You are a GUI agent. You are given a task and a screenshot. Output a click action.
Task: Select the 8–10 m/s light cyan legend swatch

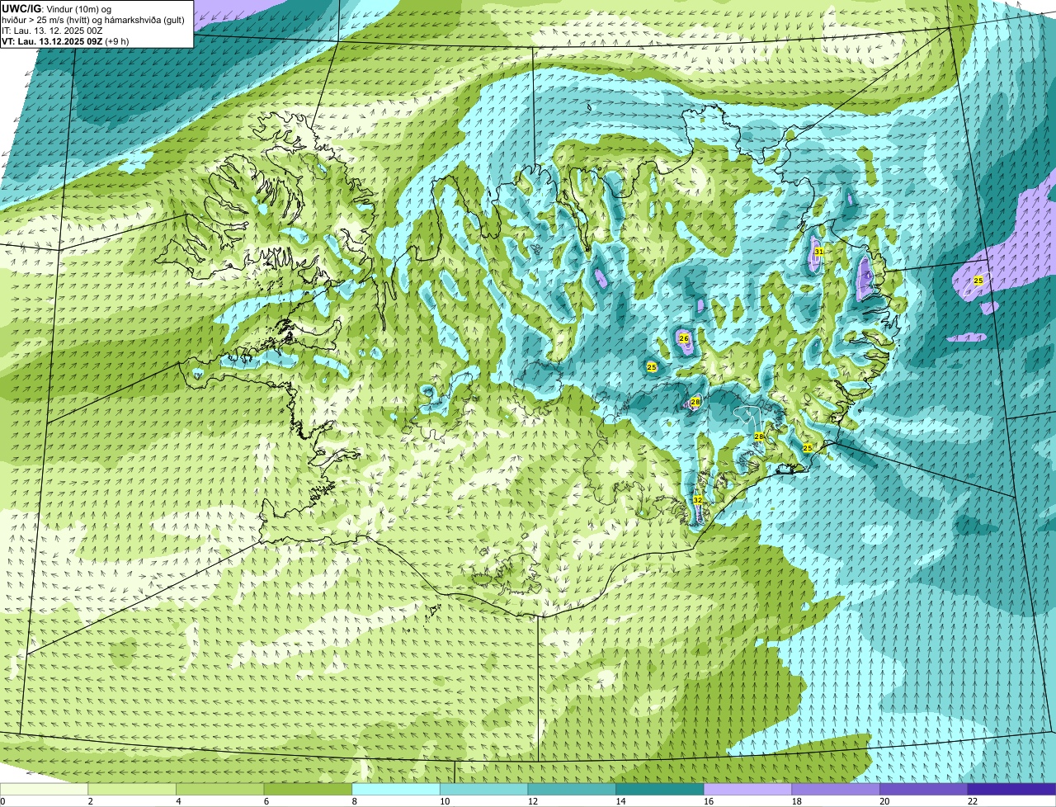click(x=396, y=789)
